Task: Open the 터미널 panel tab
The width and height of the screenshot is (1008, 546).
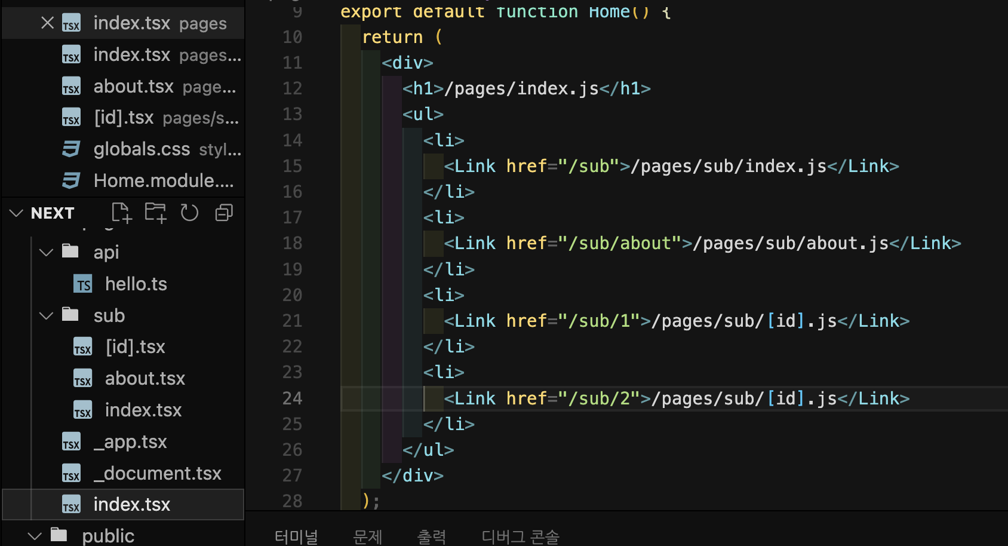Action: click(x=296, y=536)
